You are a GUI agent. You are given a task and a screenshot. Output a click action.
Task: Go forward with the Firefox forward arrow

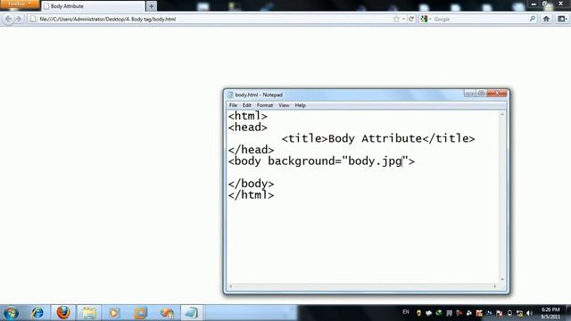pos(19,19)
